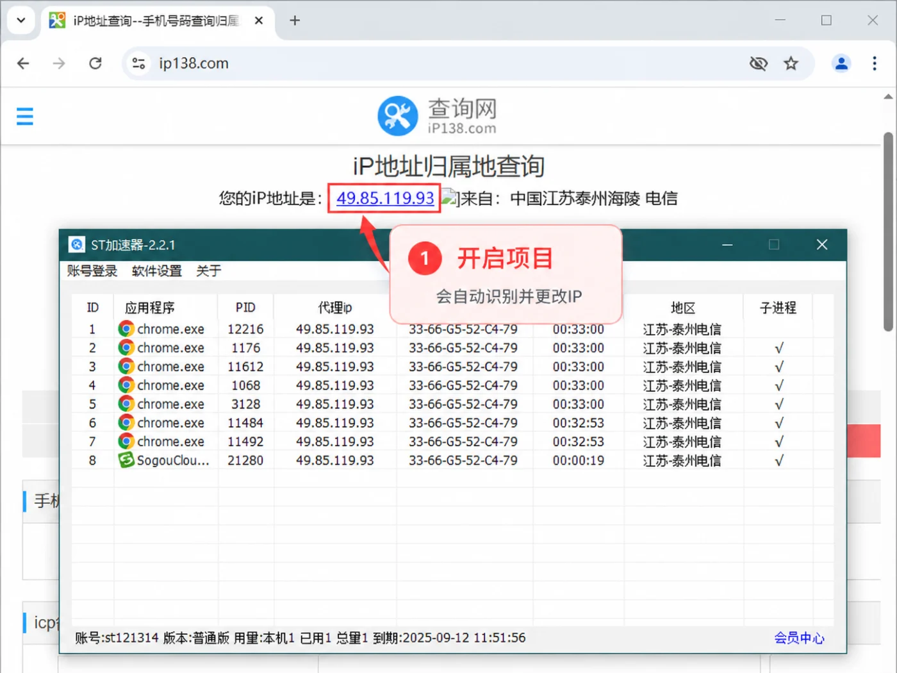Screen dimensions: 897x673
Task: Open the Chrome profile avatar
Action: [x=841, y=63]
